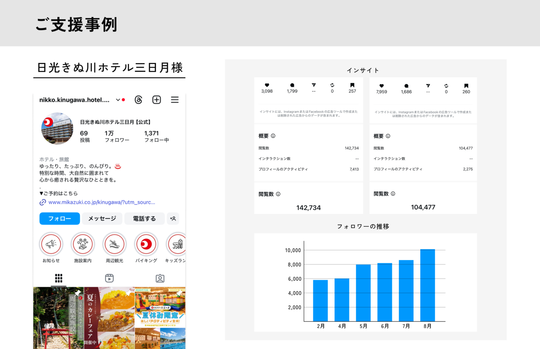
Task: Click the create new post plus icon
Action: coord(157,100)
